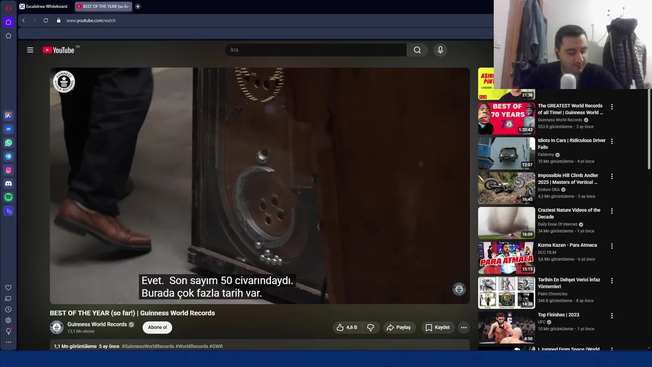Open the 'Idiots In Cars' video thumbnail
Image resolution: width=652 pixels, height=367 pixels.
click(x=506, y=153)
